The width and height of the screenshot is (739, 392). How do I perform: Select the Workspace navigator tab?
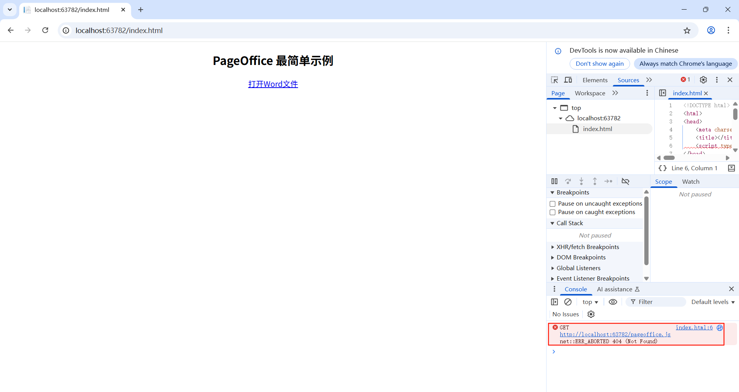(x=590, y=93)
